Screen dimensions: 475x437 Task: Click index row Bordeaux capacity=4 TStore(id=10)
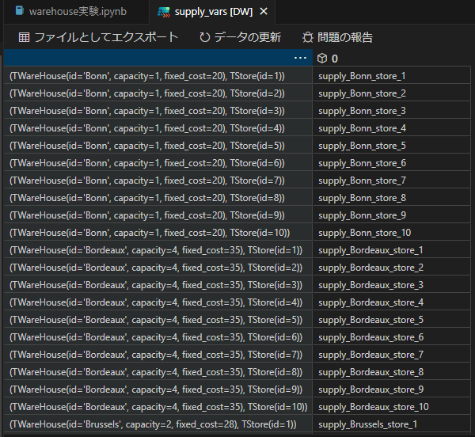tap(158, 407)
